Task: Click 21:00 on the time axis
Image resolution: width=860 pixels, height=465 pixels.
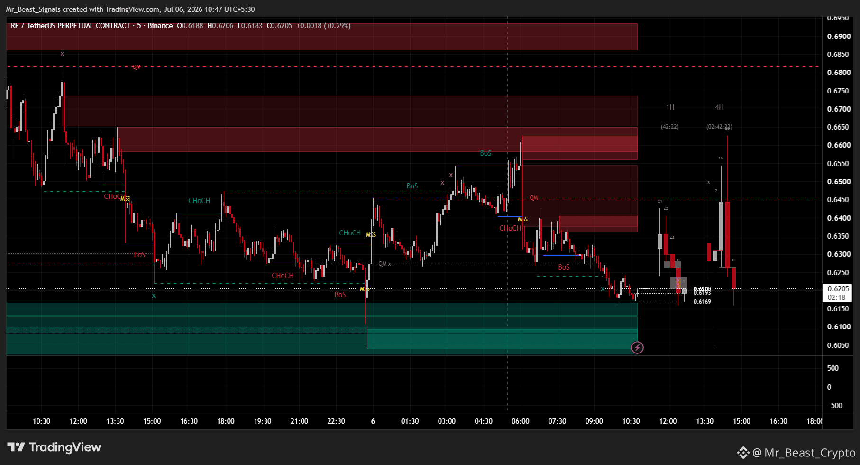Action: pyautogui.click(x=299, y=421)
